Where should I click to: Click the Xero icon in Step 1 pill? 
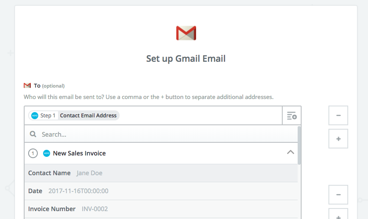[x=35, y=116]
